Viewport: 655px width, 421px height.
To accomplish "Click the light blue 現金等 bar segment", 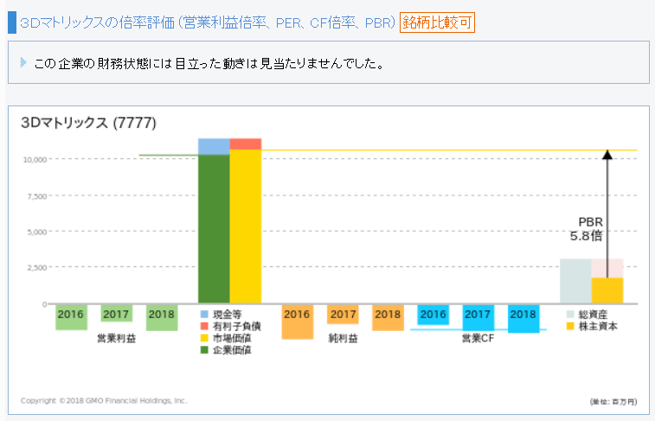I will pos(214,146).
